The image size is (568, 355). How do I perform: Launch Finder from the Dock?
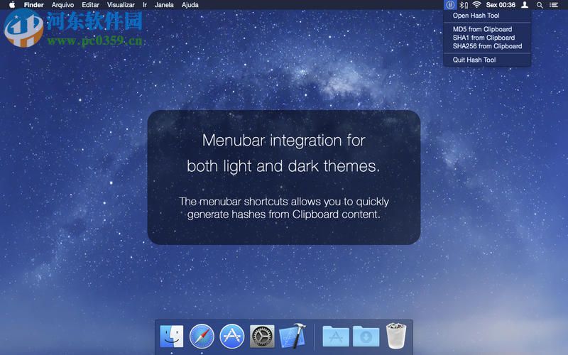(x=172, y=336)
